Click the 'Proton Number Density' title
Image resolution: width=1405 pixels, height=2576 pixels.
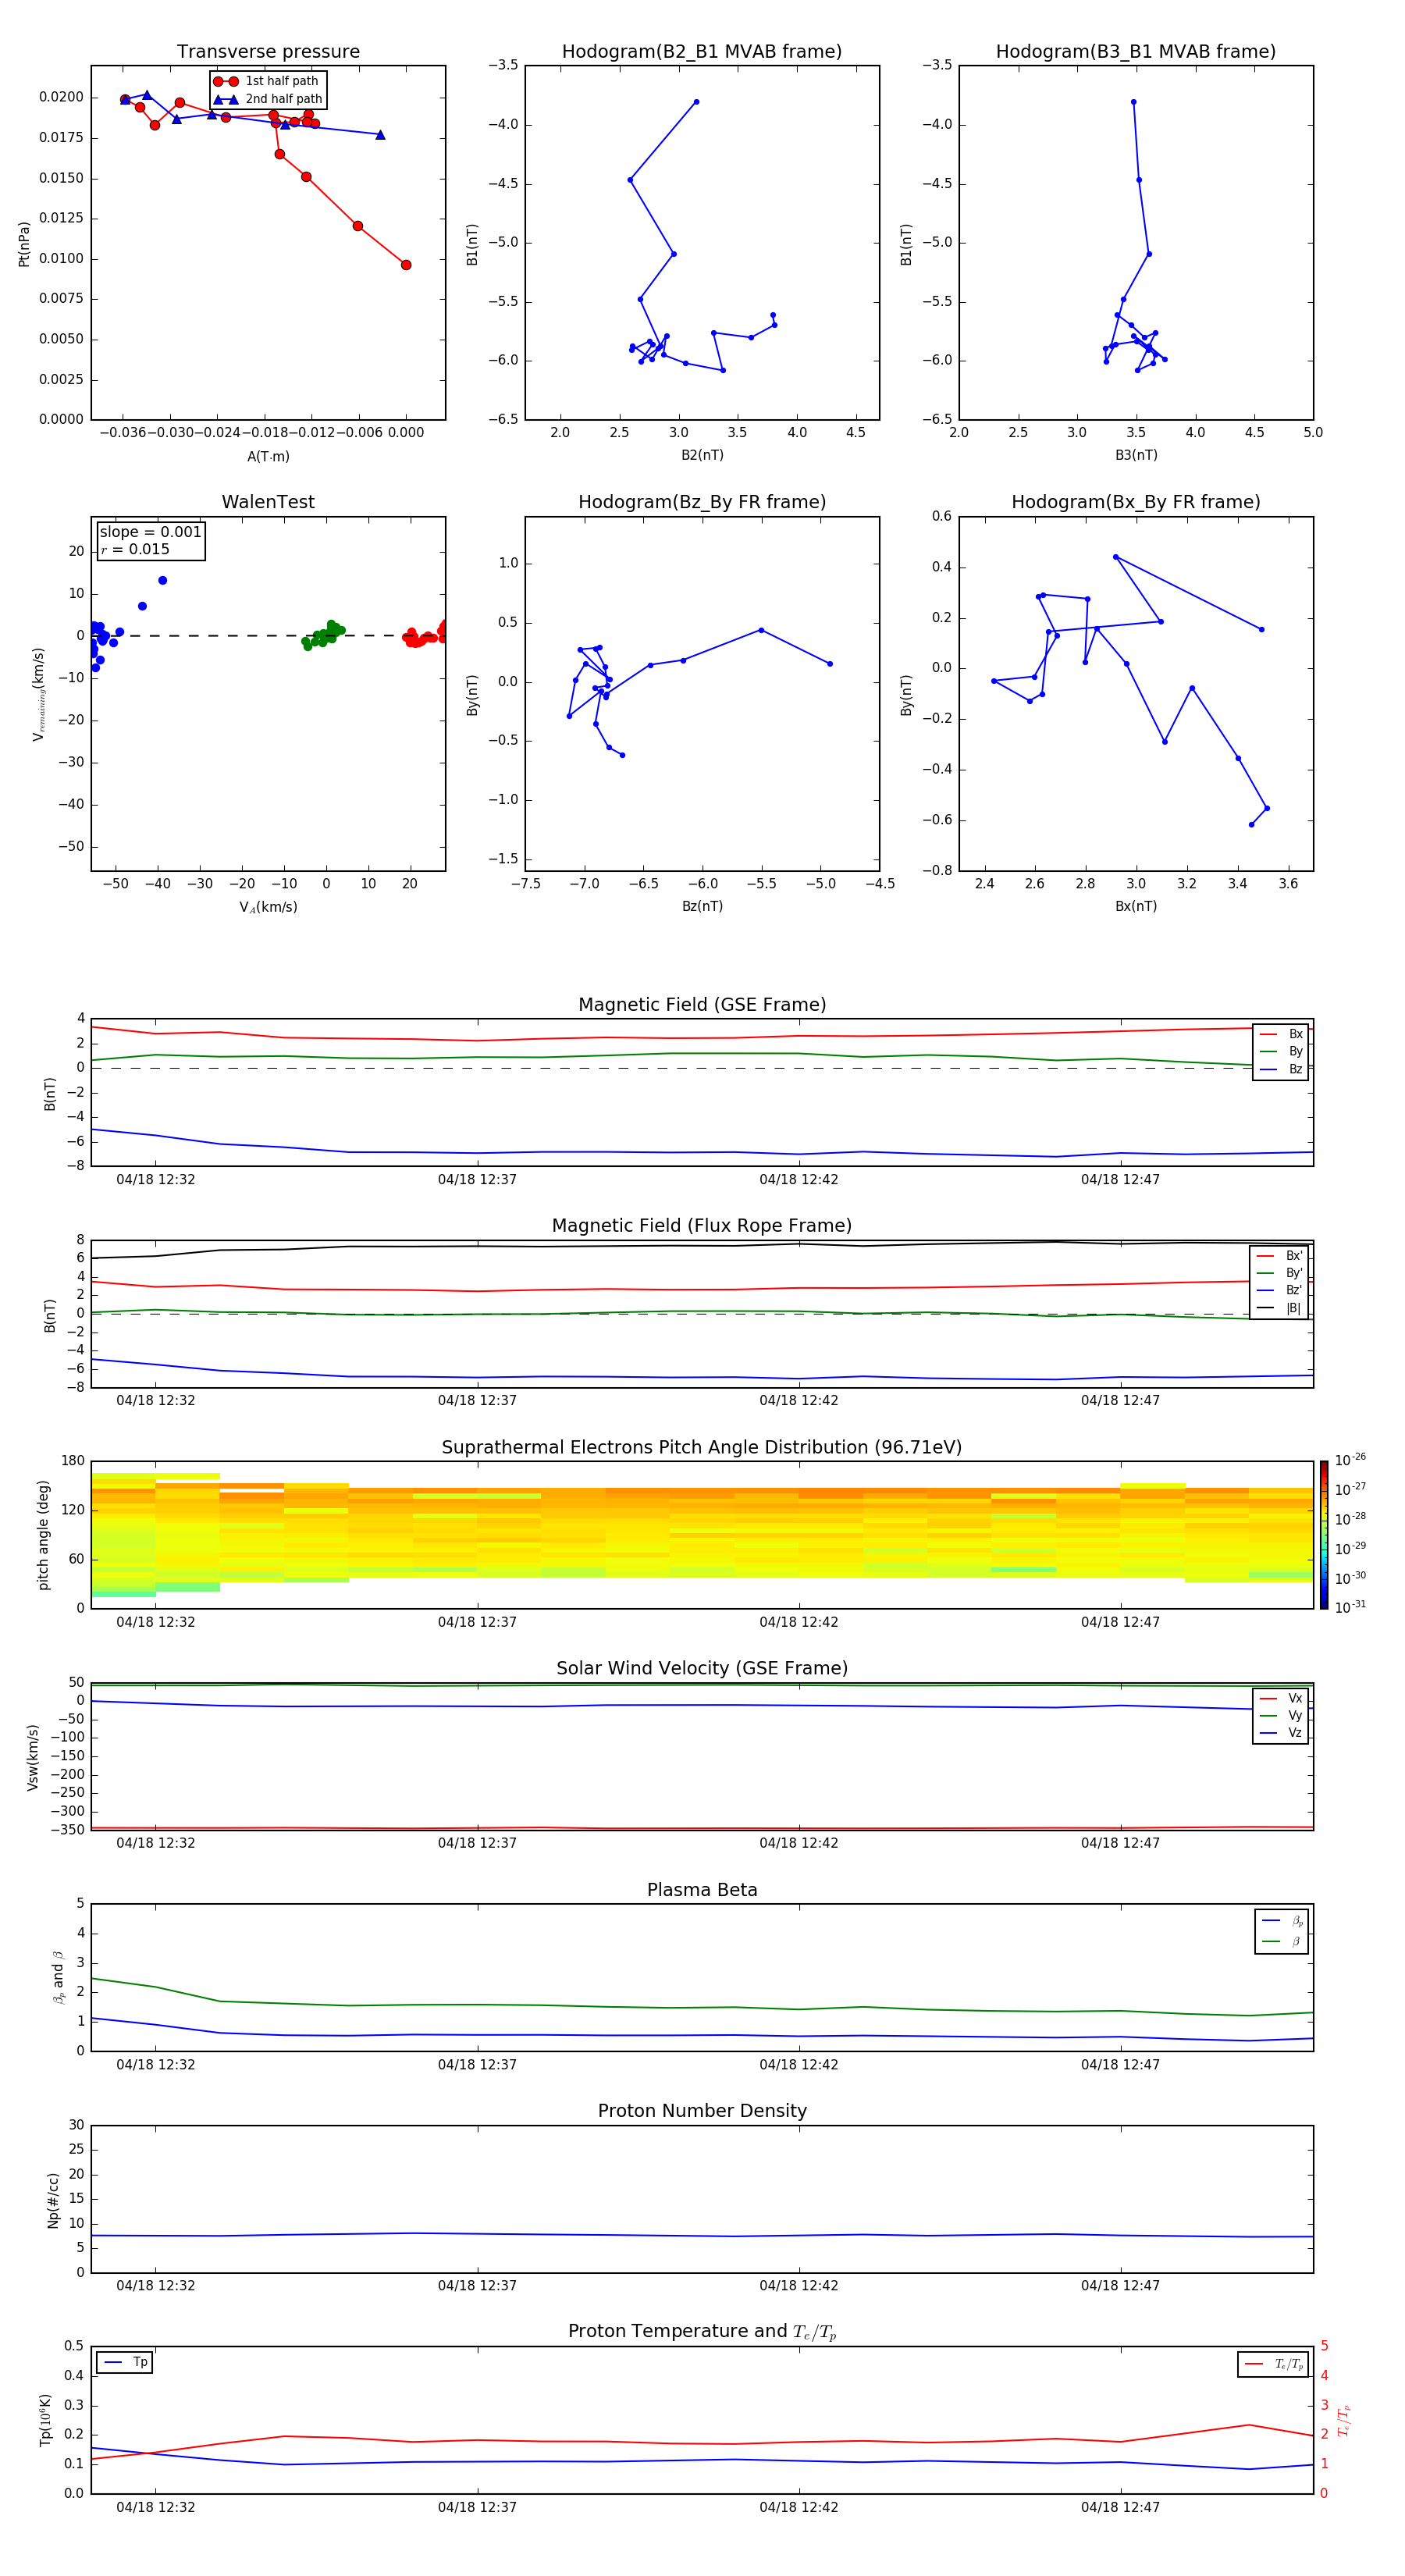pos(702,2111)
